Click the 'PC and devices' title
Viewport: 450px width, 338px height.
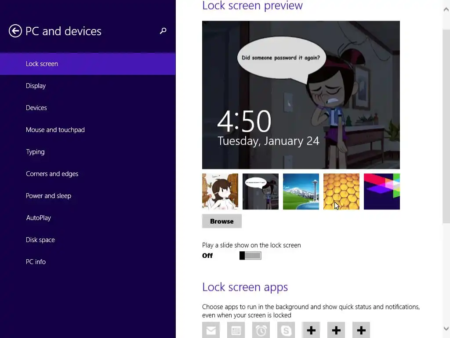63,31
